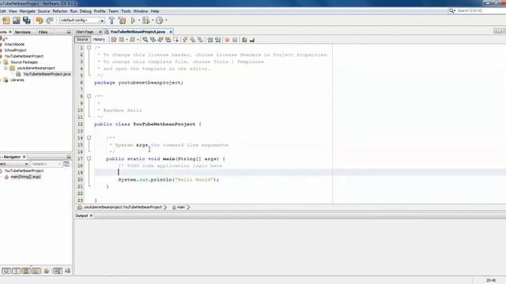Click the Debug Project toolbar icon
This screenshot has width=506, height=284.
[x=145, y=21]
